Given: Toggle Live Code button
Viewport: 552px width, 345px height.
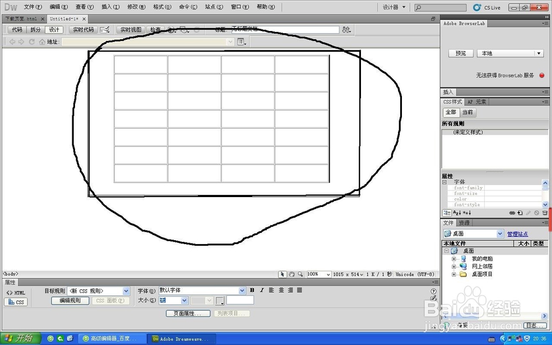Looking at the screenshot, I should pos(83,30).
